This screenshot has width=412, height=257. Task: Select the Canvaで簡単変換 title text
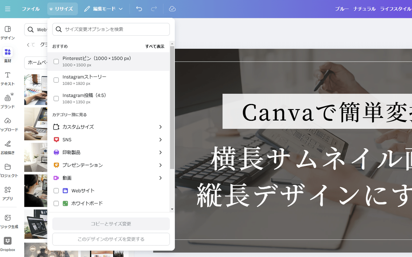327,112
